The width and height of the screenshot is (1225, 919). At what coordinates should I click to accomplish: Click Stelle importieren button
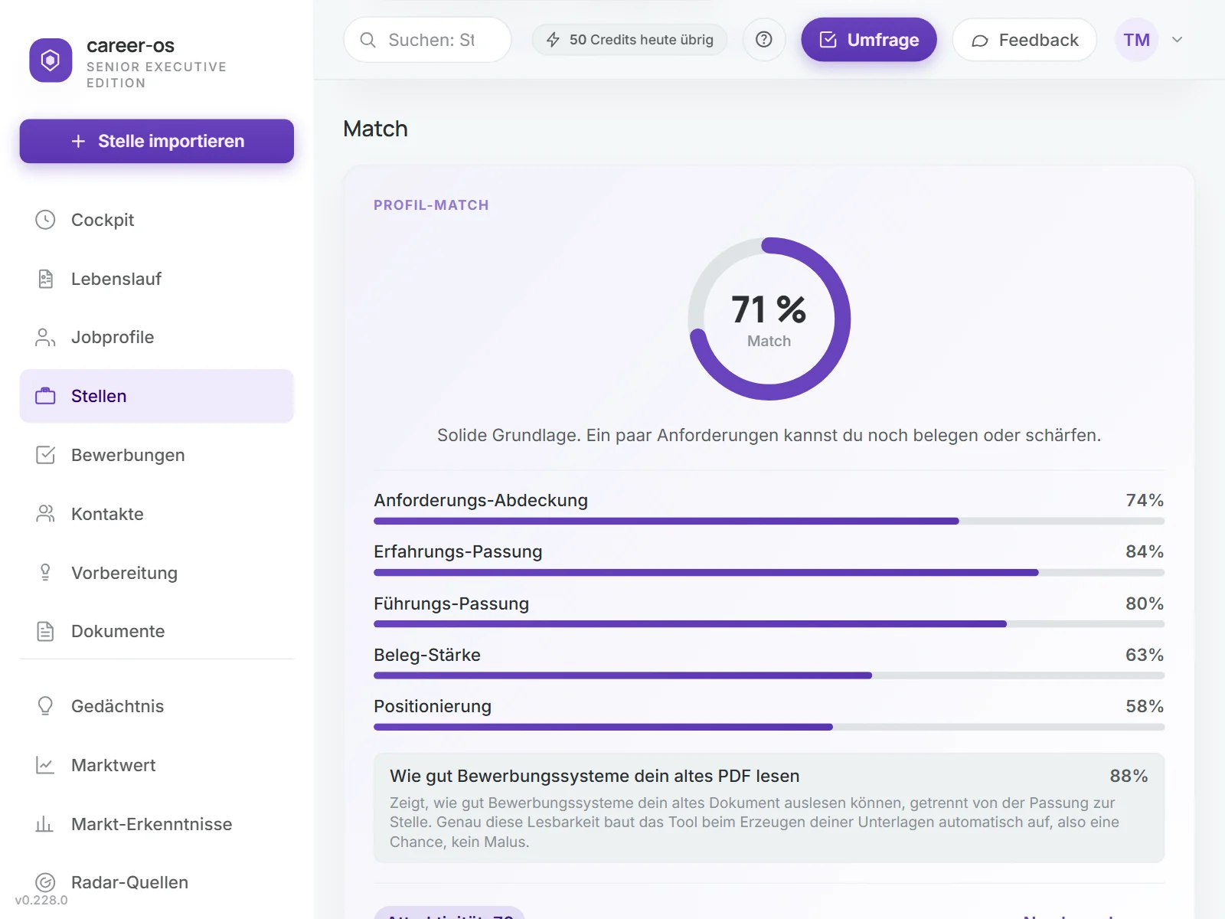point(157,141)
